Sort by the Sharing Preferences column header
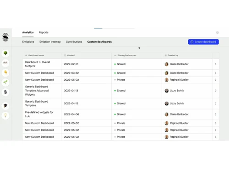229x171 pixels. pos(127,55)
